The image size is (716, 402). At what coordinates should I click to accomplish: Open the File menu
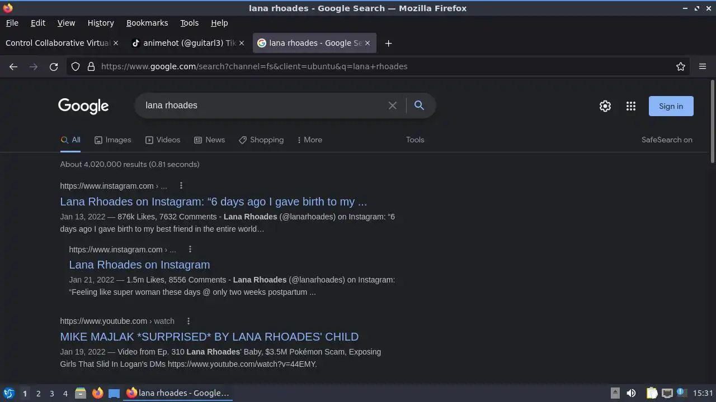coord(12,23)
